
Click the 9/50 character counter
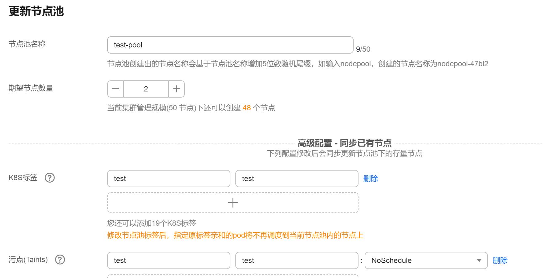[363, 49]
